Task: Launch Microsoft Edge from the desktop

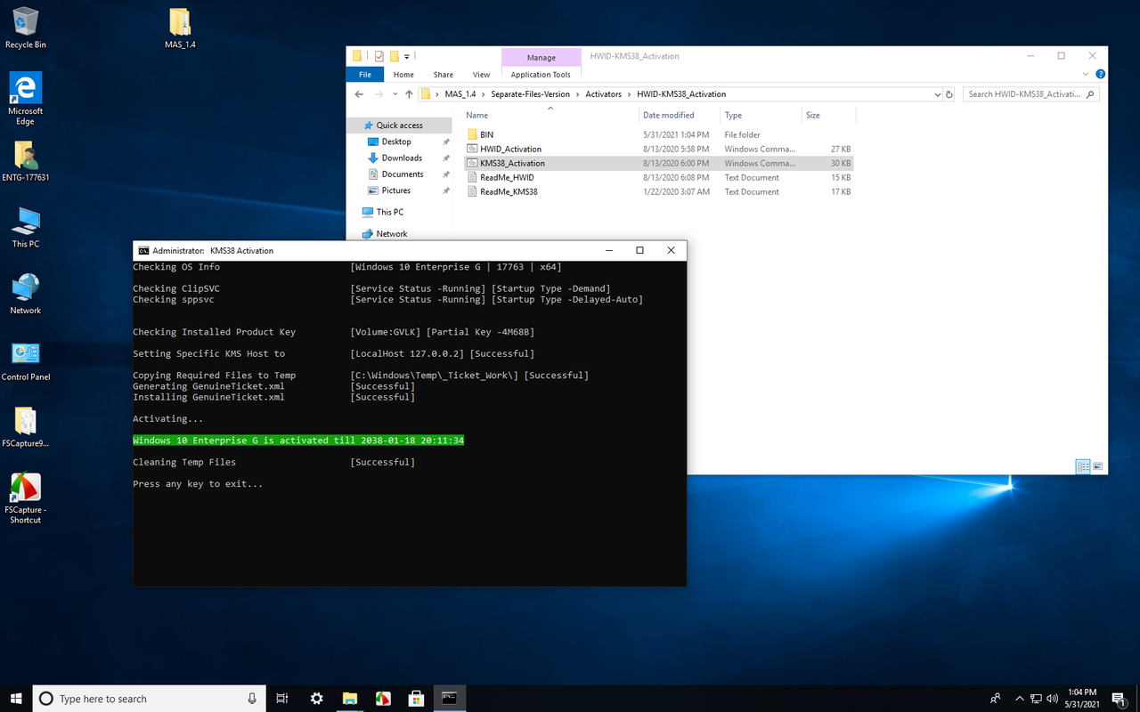Action: pos(26,98)
